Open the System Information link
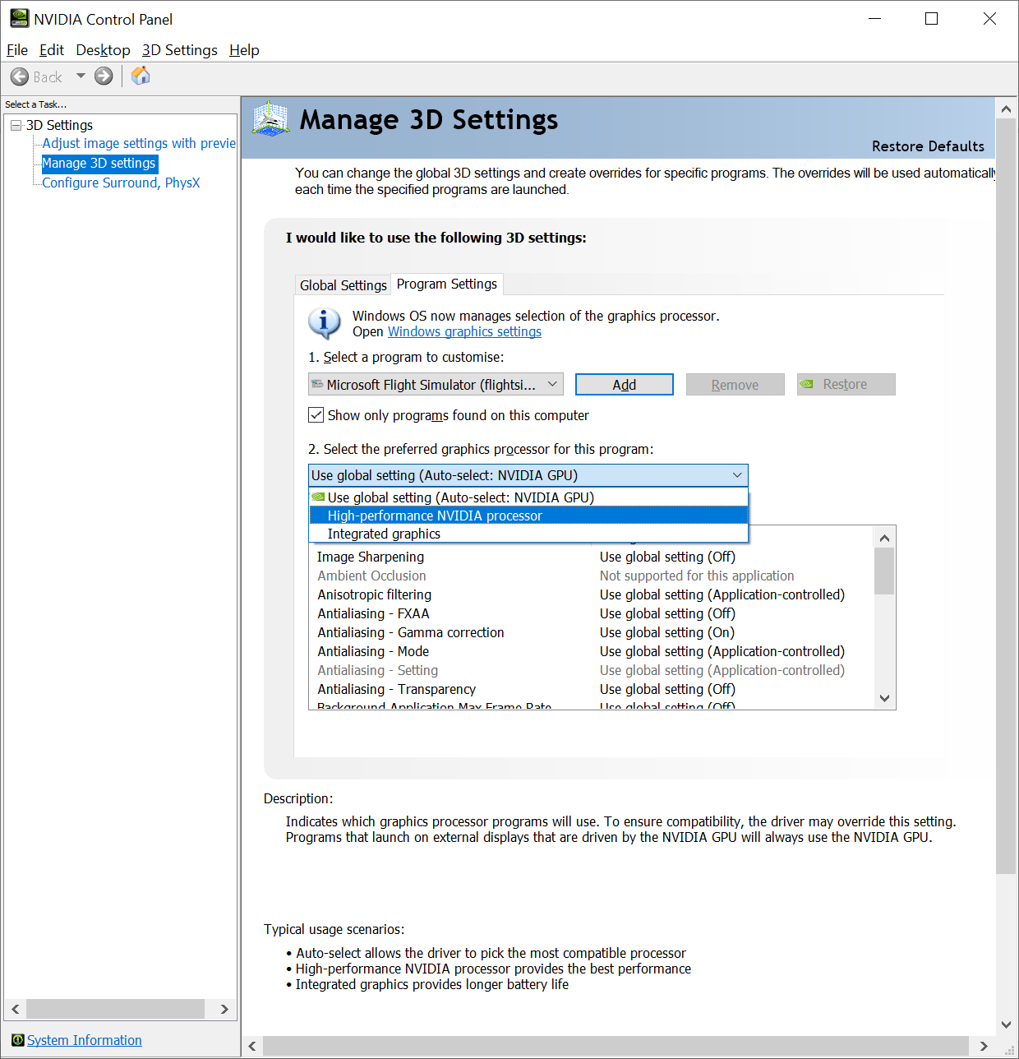The width and height of the screenshot is (1019, 1059). 84,1040
